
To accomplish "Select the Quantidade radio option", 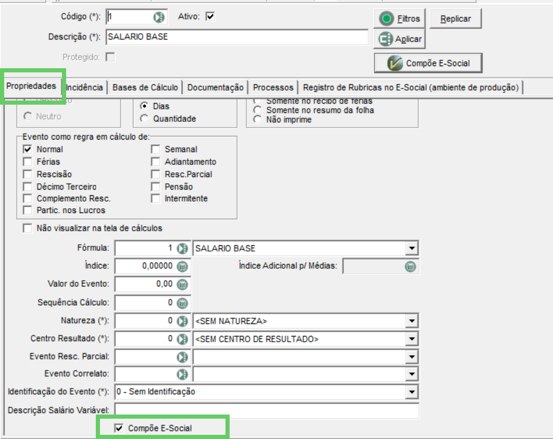I will pyautogui.click(x=144, y=119).
